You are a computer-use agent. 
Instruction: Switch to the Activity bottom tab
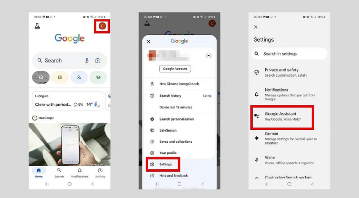100,172
